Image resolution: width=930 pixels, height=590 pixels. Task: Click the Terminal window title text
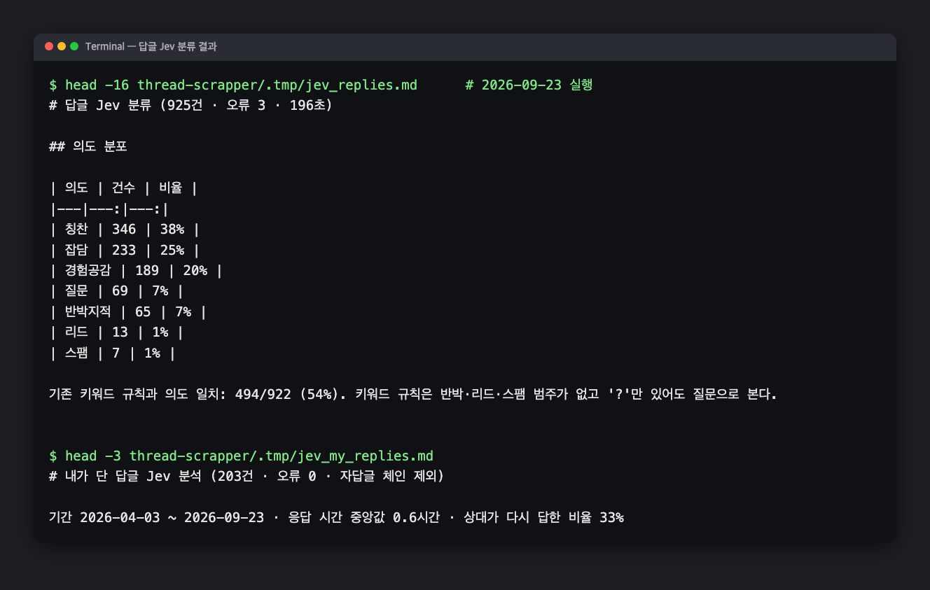151,46
